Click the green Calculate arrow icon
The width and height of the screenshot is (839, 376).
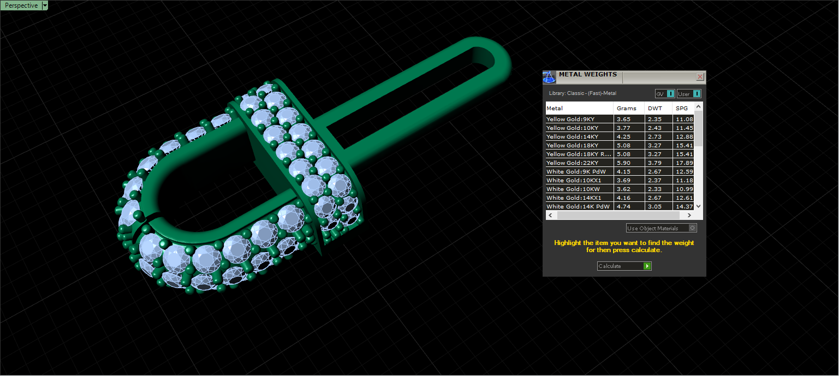(x=647, y=266)
